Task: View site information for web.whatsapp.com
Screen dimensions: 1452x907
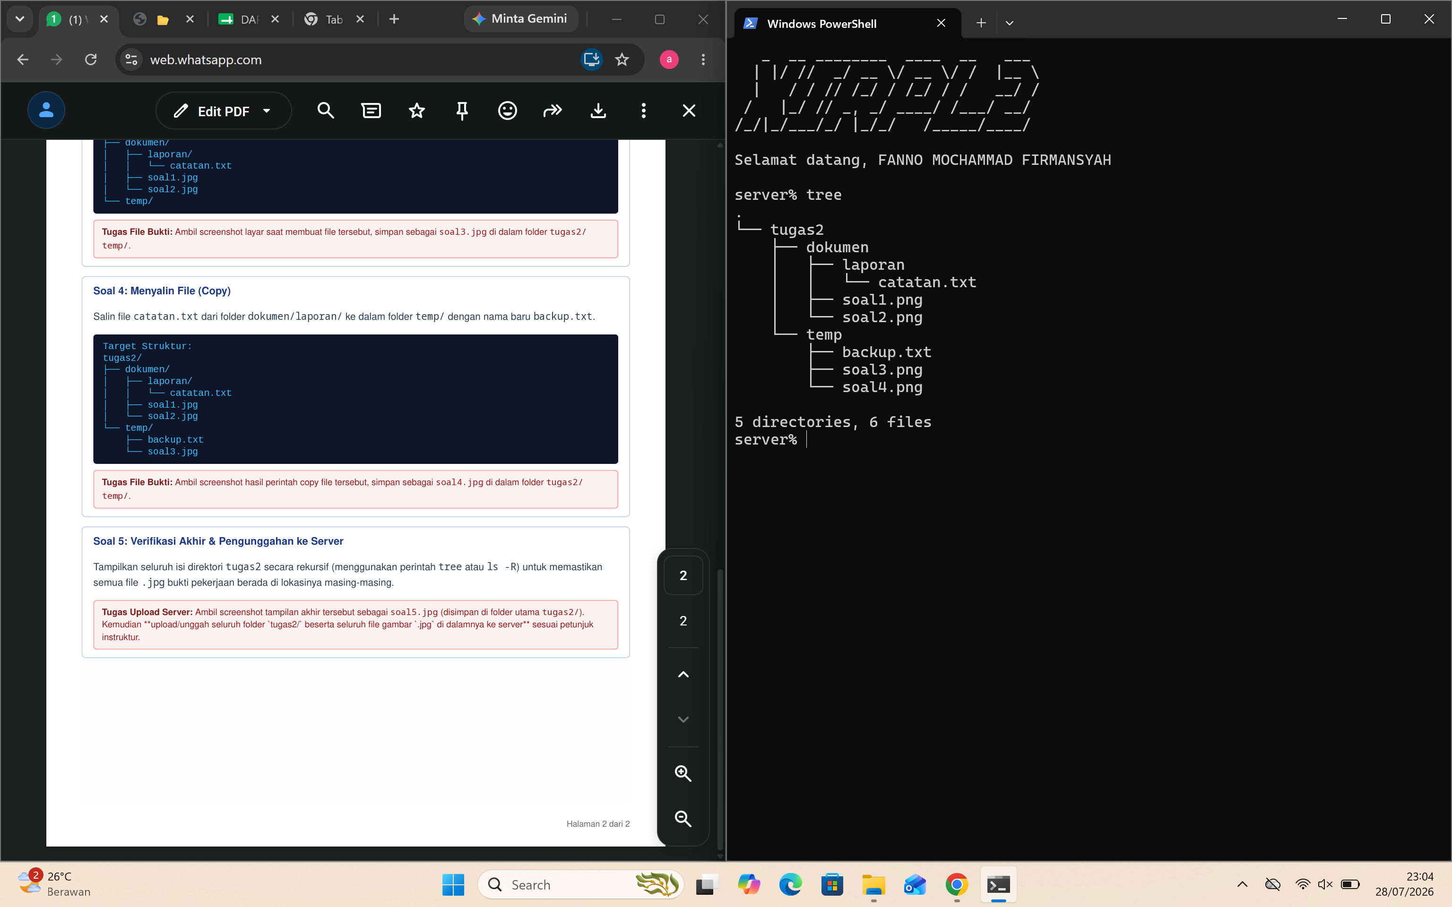Action: [131, 60]
